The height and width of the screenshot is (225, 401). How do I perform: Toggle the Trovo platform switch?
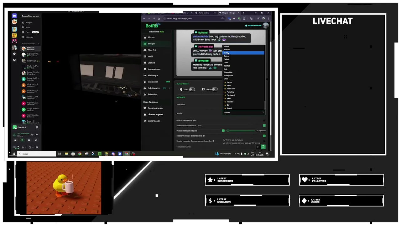pyautogui.click(x=191, y=89)
